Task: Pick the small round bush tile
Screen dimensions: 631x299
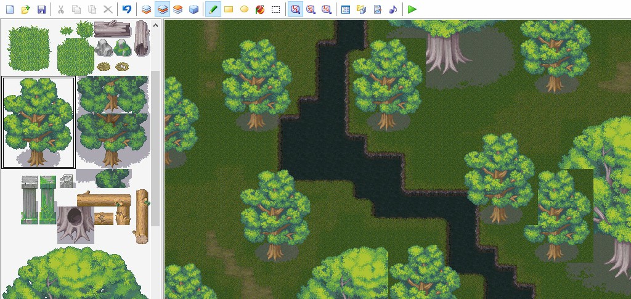Action: click(x=112, y=178)
